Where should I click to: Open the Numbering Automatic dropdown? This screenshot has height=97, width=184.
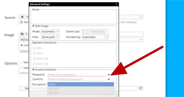[95, 37]
